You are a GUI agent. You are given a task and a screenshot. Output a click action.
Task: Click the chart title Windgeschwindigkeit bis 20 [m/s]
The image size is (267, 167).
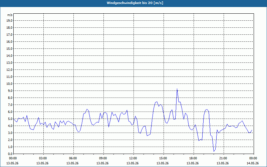point(135,3)
